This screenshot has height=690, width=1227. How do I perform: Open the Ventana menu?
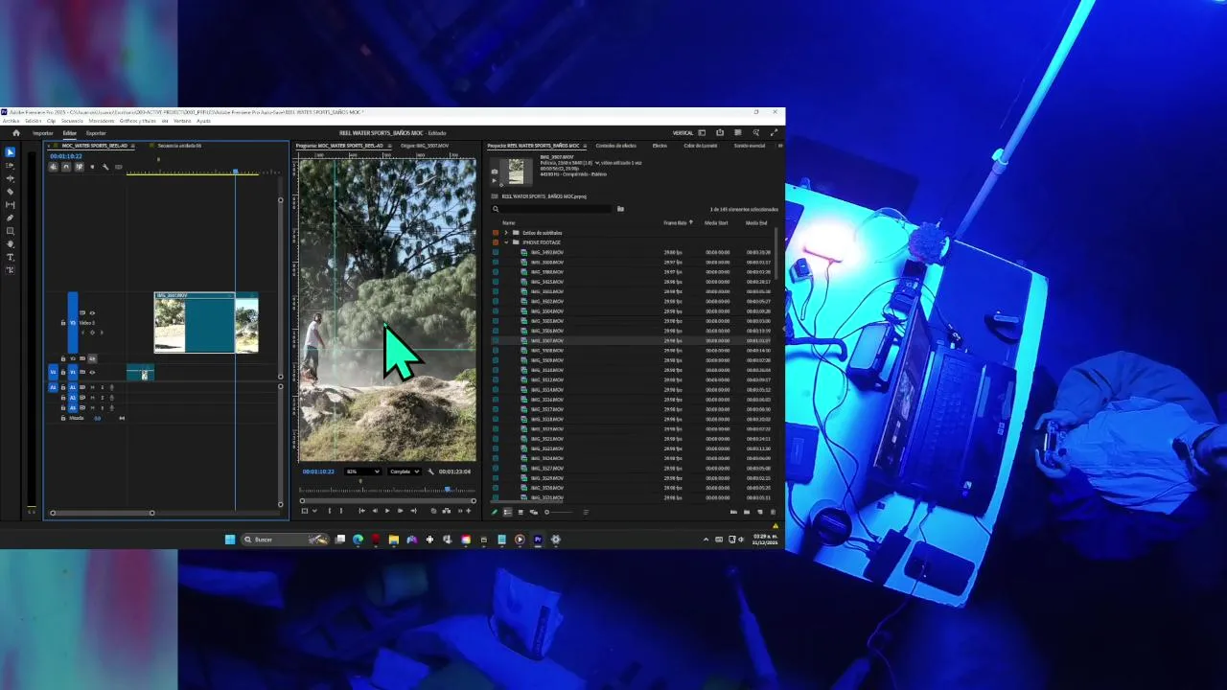tap(182, 121)
